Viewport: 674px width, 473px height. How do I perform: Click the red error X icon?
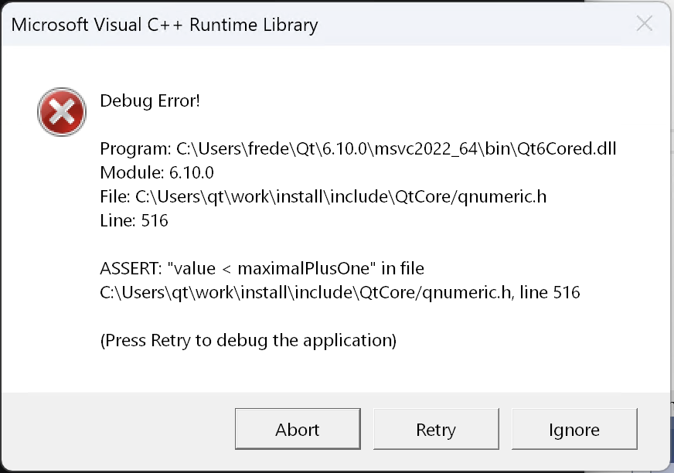[62, 112]
